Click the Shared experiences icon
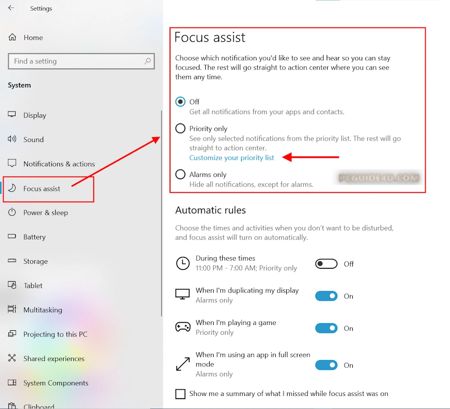This screenshot has width=450, height=409. pos(12,358)
